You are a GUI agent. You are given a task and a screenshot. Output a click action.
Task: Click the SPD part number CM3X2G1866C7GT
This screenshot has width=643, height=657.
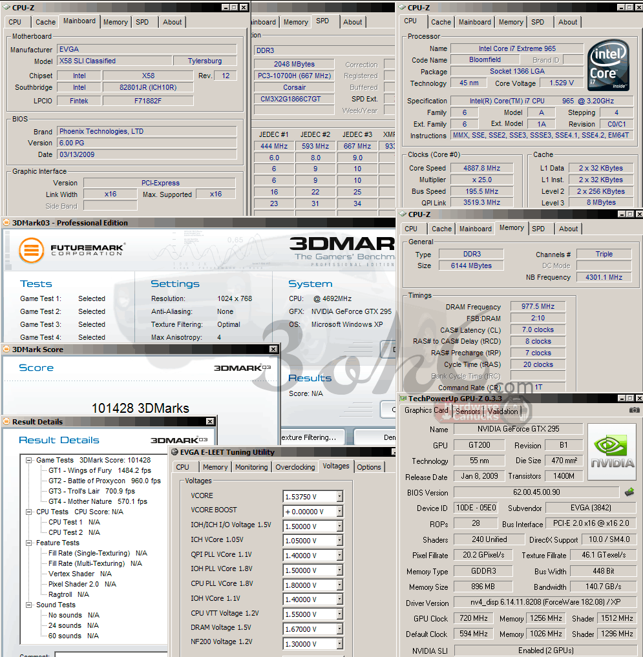point(294,99)
